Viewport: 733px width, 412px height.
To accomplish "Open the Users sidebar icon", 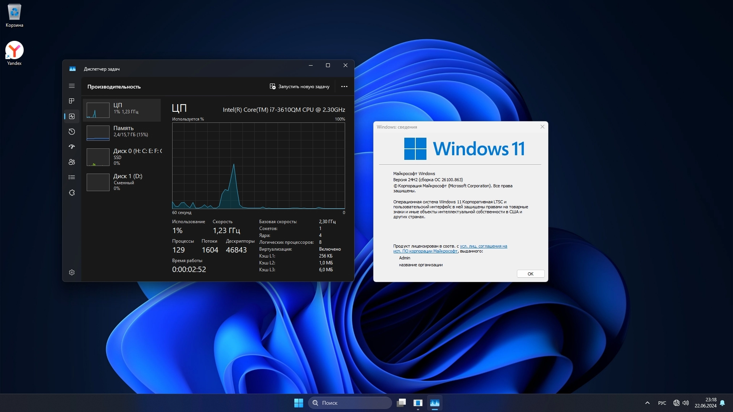I will [x=72, y=162].
